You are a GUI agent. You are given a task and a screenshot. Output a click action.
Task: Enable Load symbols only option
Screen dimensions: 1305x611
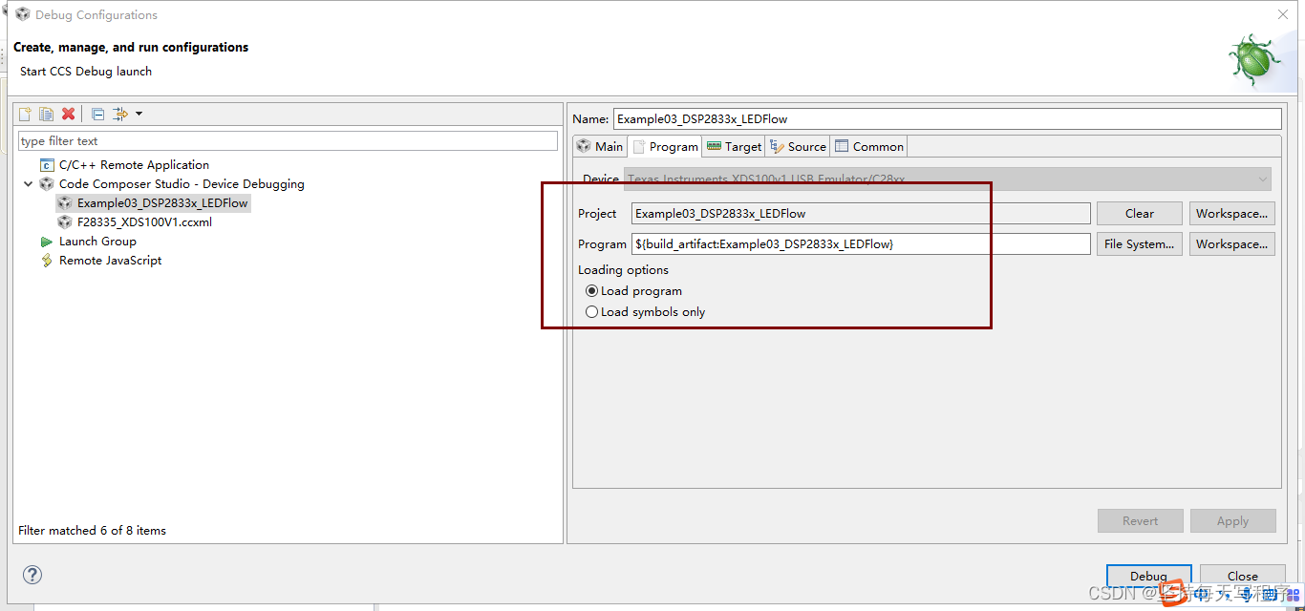pyautogui.click(x=592, y=311)
